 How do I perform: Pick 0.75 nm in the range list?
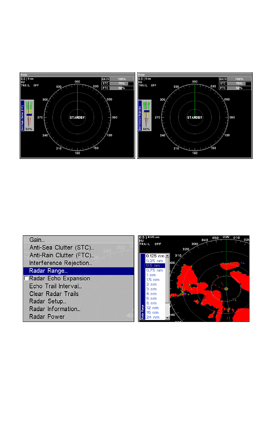[x=155, y=270]
